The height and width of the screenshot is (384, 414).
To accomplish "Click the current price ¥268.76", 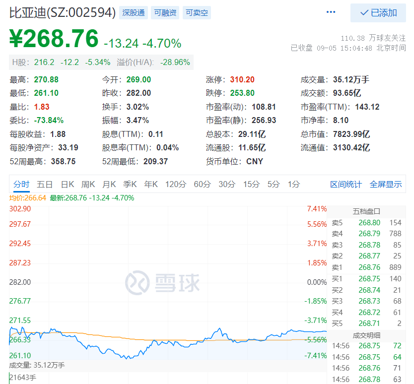I will pyautogui.click(x=54, y=39).
